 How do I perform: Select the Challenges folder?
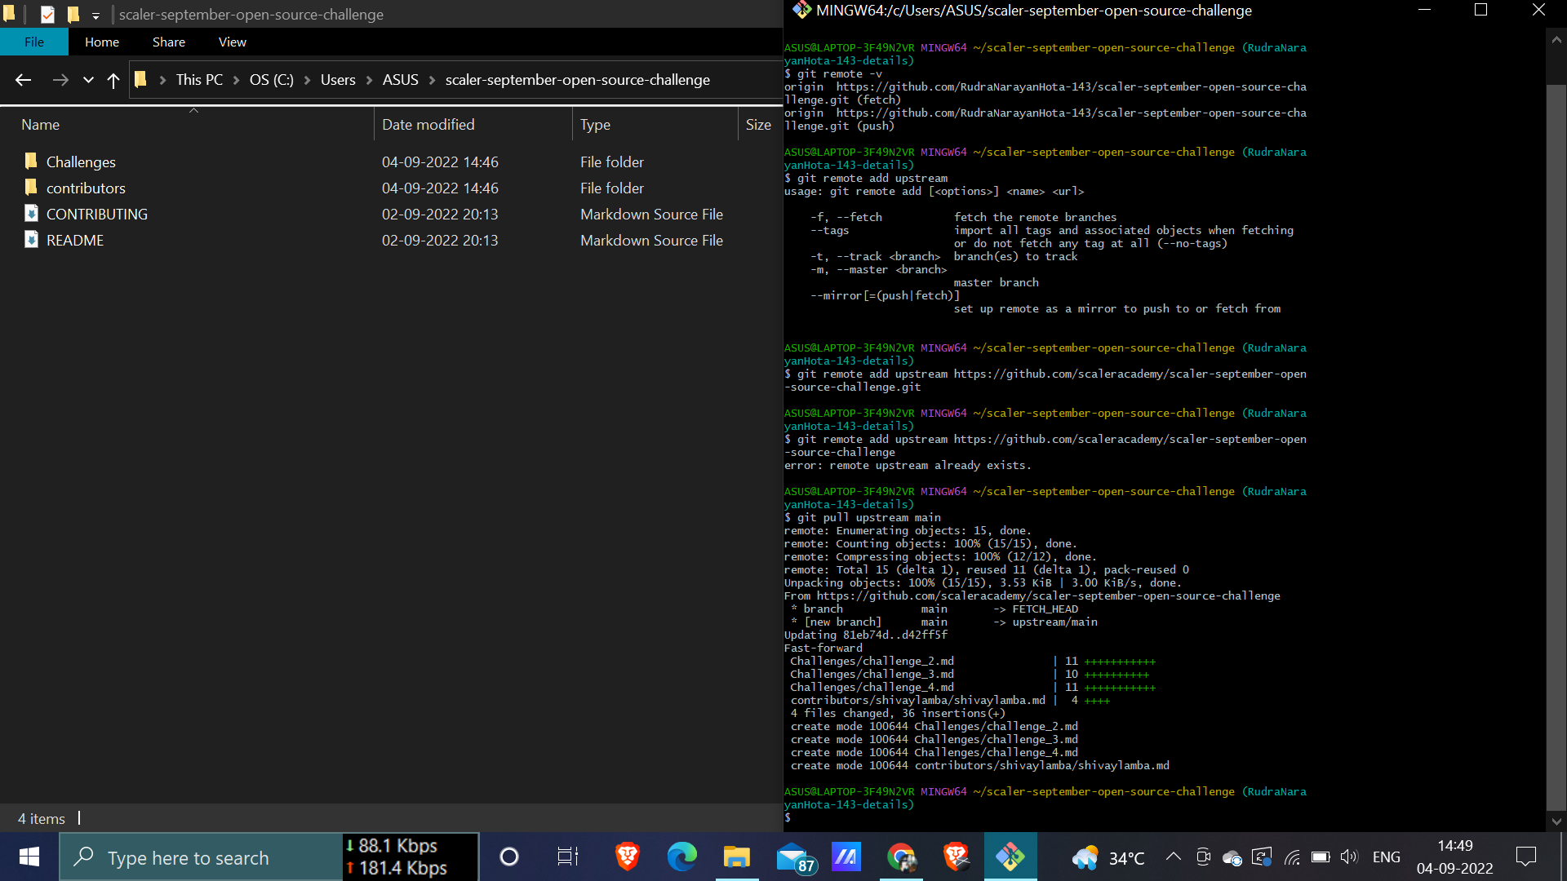81,162
